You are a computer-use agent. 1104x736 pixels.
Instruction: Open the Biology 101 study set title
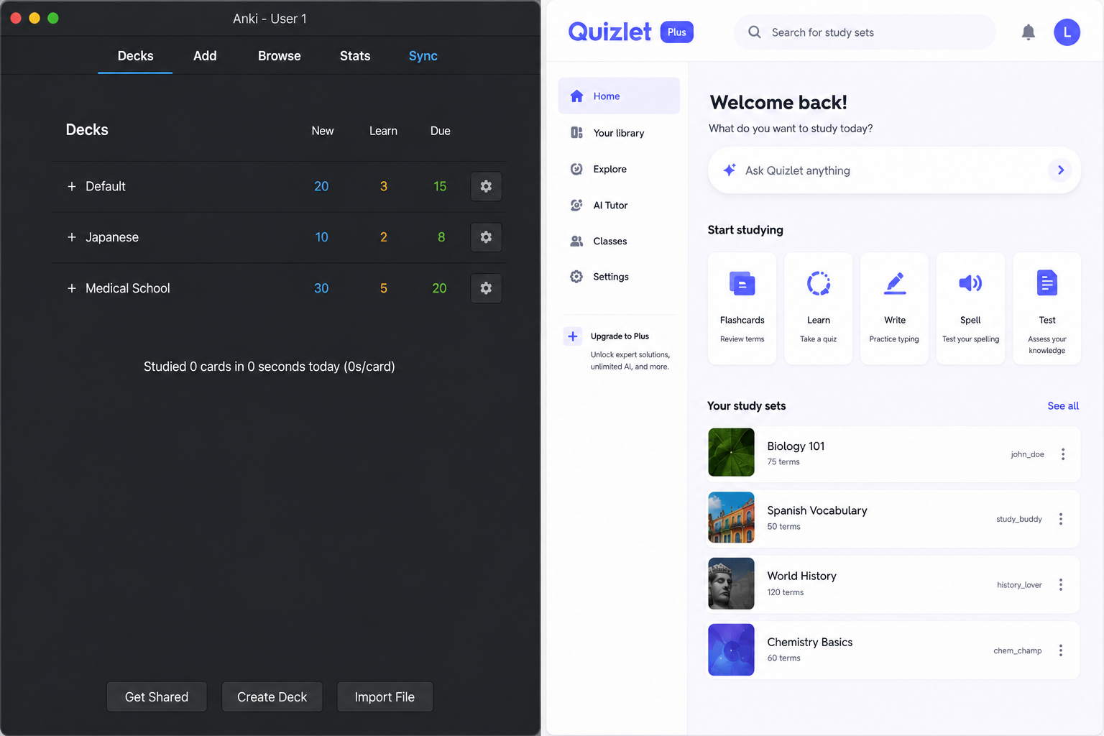click(796, 446)
